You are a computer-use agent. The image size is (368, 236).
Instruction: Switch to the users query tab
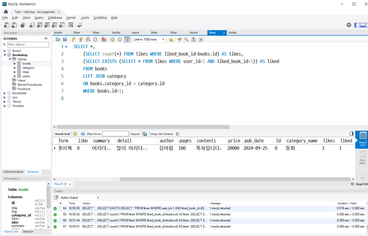[x=135, y=33]
